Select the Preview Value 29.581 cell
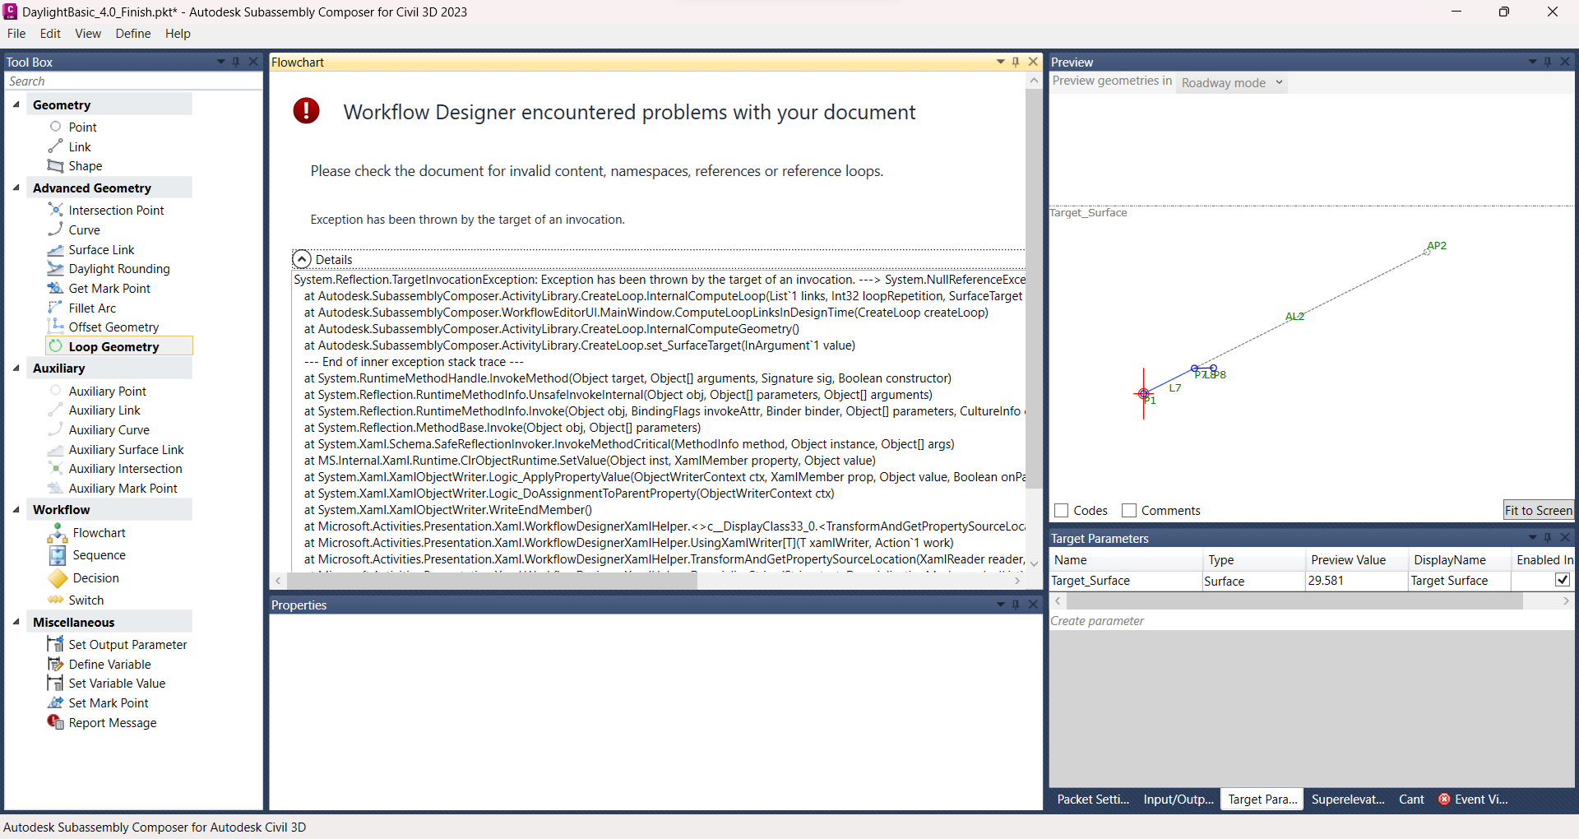 click(1356, 581)
